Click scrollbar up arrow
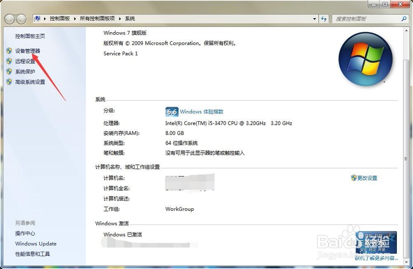This screenshot has height=269, width=413. (406, 31)
